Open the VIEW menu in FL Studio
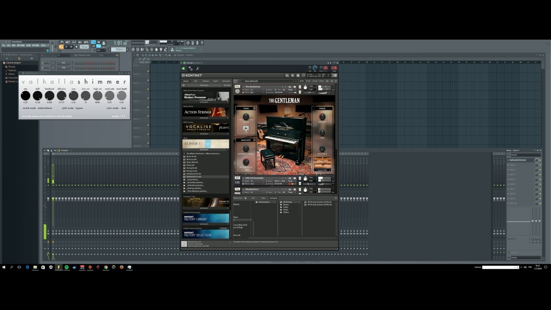 (x=28, y=45)
